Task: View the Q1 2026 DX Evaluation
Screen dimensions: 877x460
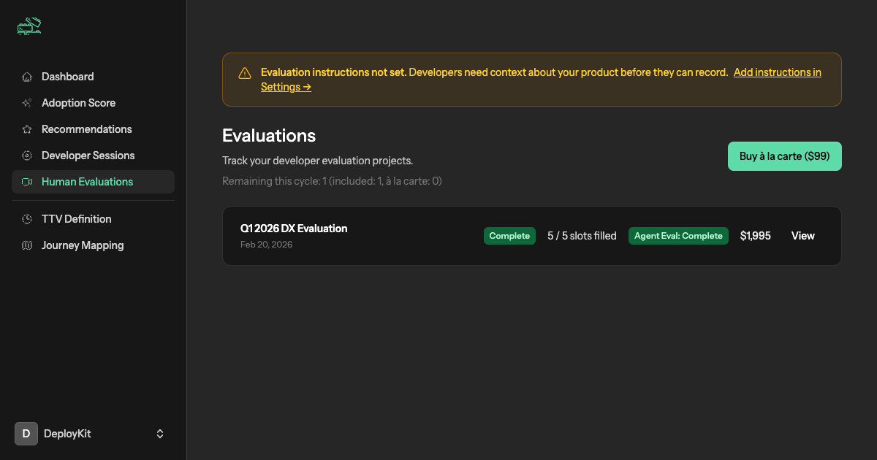Action: [802, 236]
